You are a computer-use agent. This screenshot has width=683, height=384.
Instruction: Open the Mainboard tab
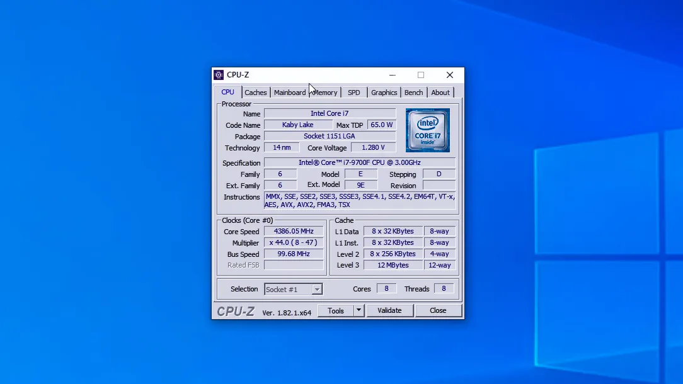290,93
